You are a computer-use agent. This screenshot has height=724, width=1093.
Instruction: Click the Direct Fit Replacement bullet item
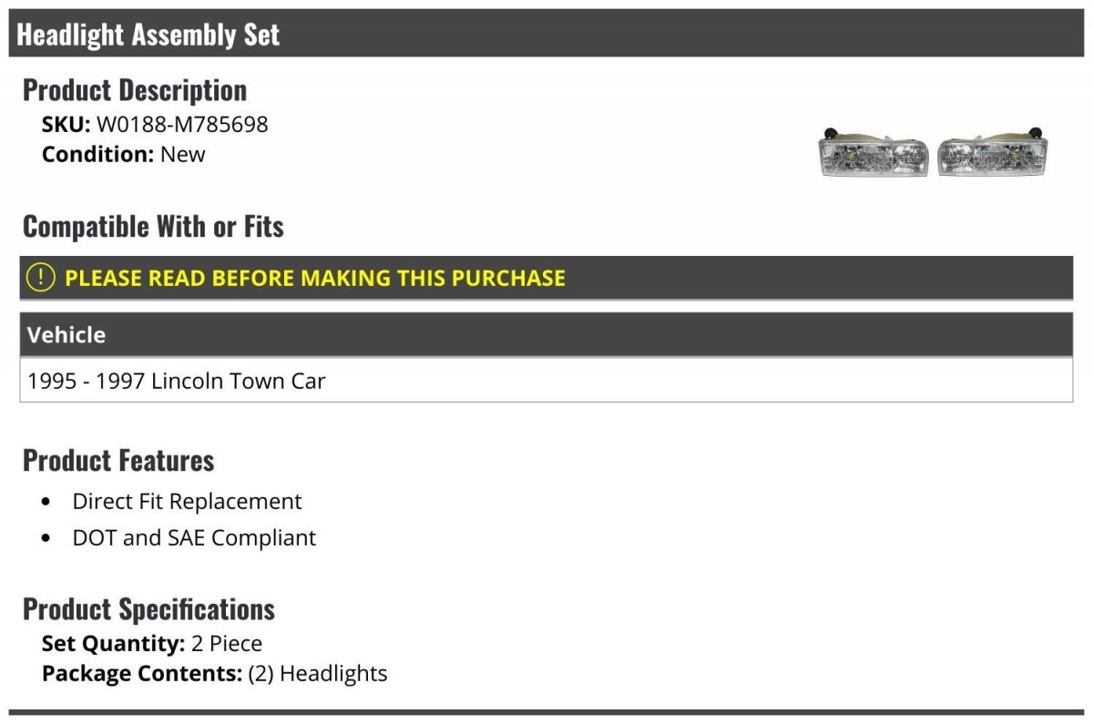[187, 502]
